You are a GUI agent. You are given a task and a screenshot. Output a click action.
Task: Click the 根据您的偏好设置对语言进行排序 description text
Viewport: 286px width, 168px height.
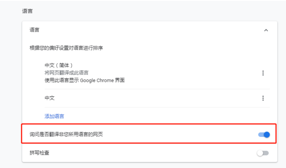[x=66, y=48]
